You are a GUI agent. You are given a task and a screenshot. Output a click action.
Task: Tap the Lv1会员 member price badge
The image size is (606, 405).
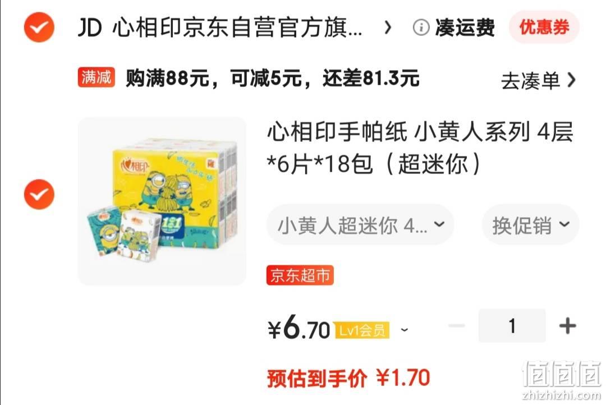pyautogui.click(x=362, y=330)
